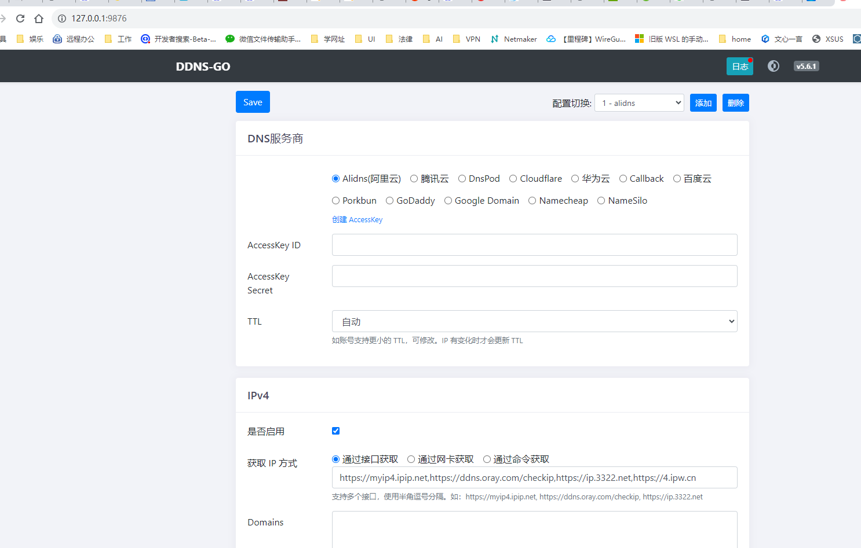The height and width of the screenshot is (548, 861).
Task: Click the 添加 config button
Action: pos(703,103)
